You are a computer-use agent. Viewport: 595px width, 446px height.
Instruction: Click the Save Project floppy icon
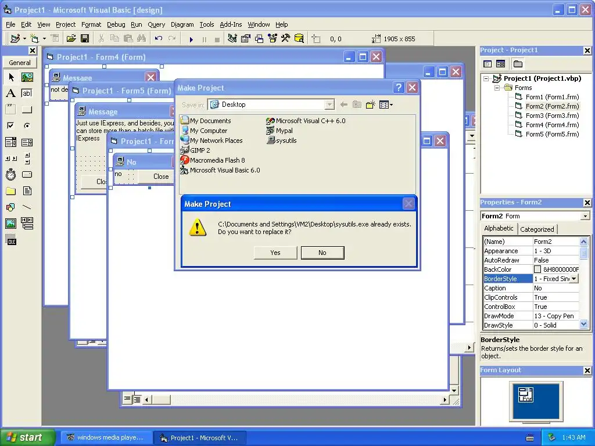tap(85, 39)
